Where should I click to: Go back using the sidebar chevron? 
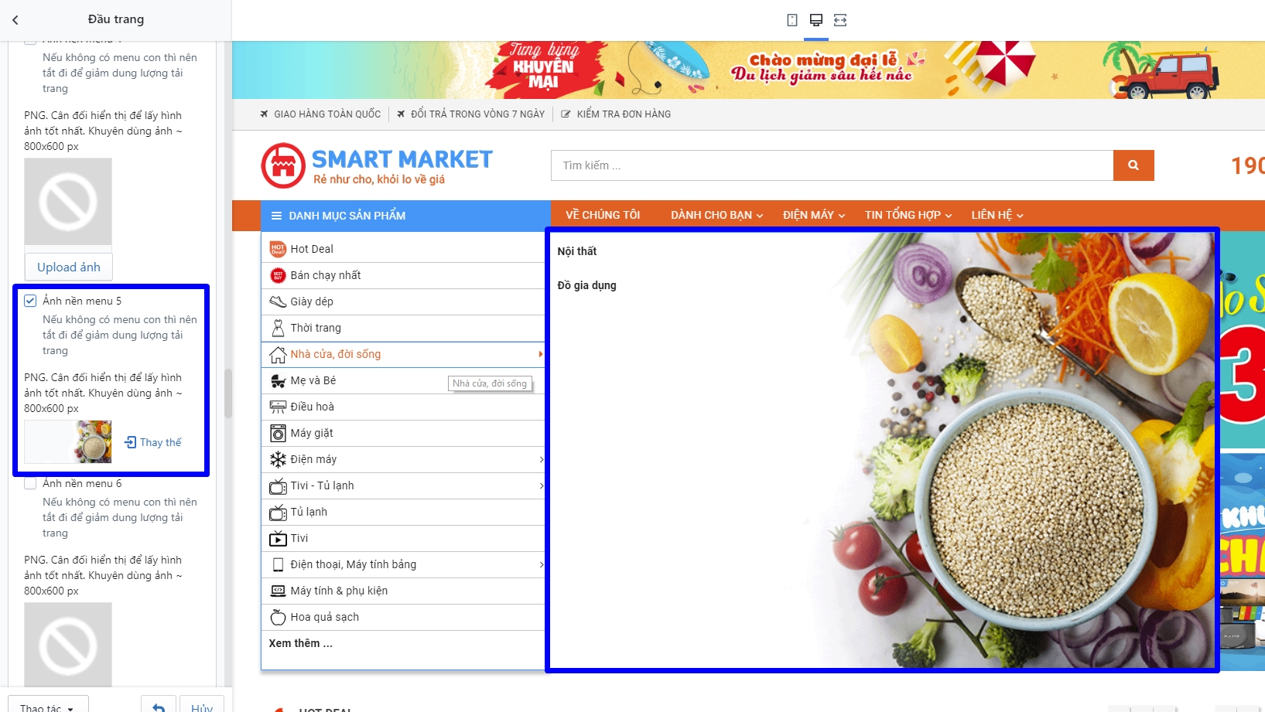pyautogui.click(x=15, y=20)
